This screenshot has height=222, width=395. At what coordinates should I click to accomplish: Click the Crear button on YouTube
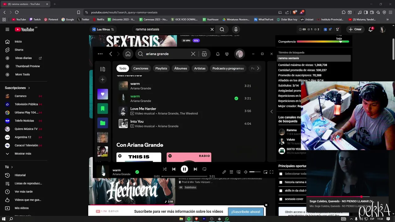pos(355,29)
